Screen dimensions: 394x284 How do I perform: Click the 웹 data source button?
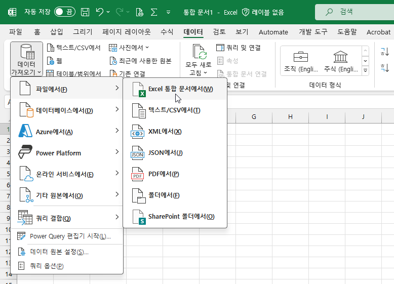click(55, 61)
